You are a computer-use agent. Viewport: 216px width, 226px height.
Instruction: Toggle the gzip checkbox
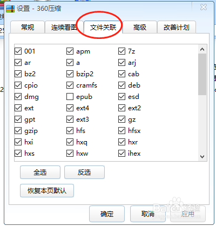(x=18, y=131)
